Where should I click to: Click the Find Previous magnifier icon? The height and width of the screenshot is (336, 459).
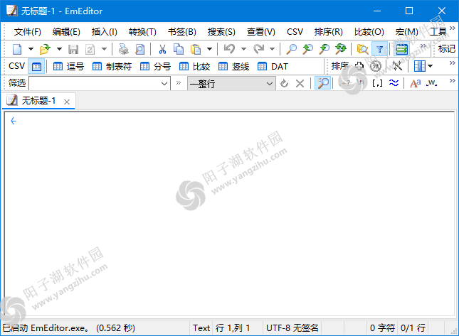(307, 49)
